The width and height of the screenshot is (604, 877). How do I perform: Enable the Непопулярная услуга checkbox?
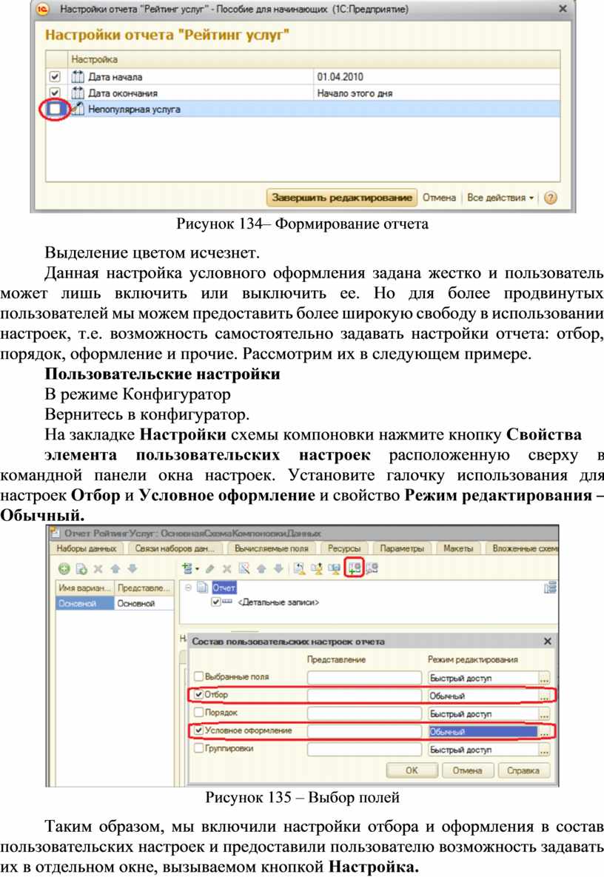point(55,109)
